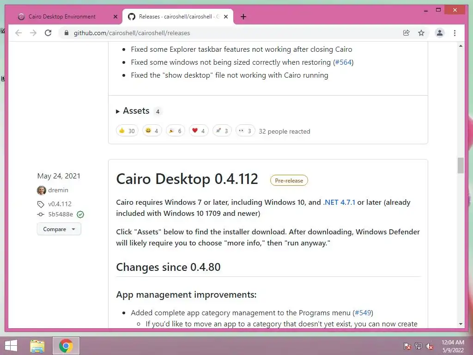473x355 pixels.
Task: Click the laugh reaction with 4
Action: click(152, 131)
